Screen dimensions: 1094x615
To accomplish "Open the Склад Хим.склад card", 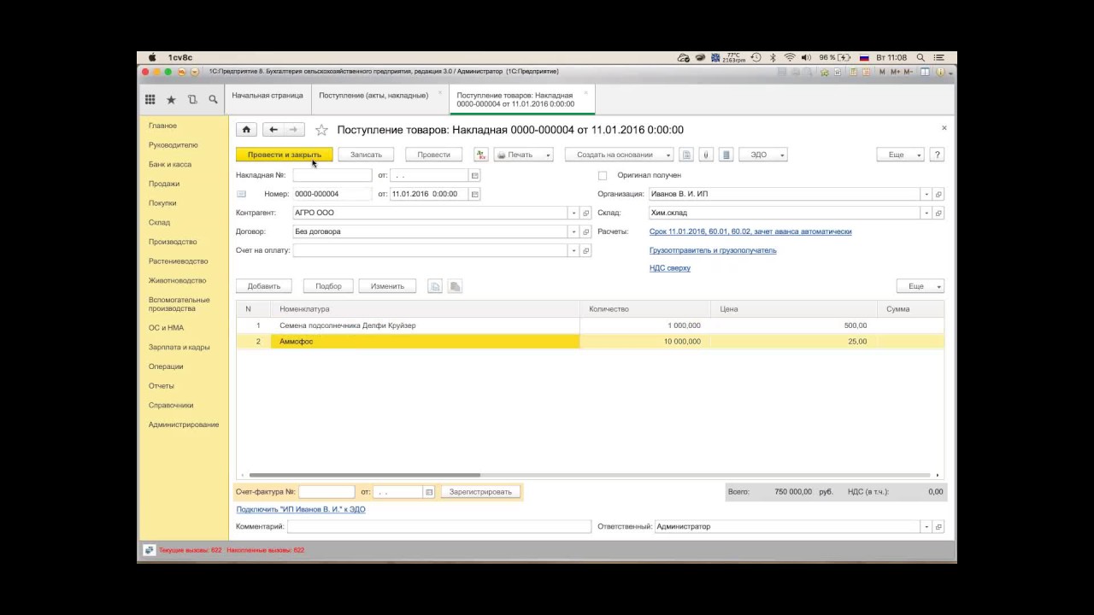I will (x=938, y=213).
